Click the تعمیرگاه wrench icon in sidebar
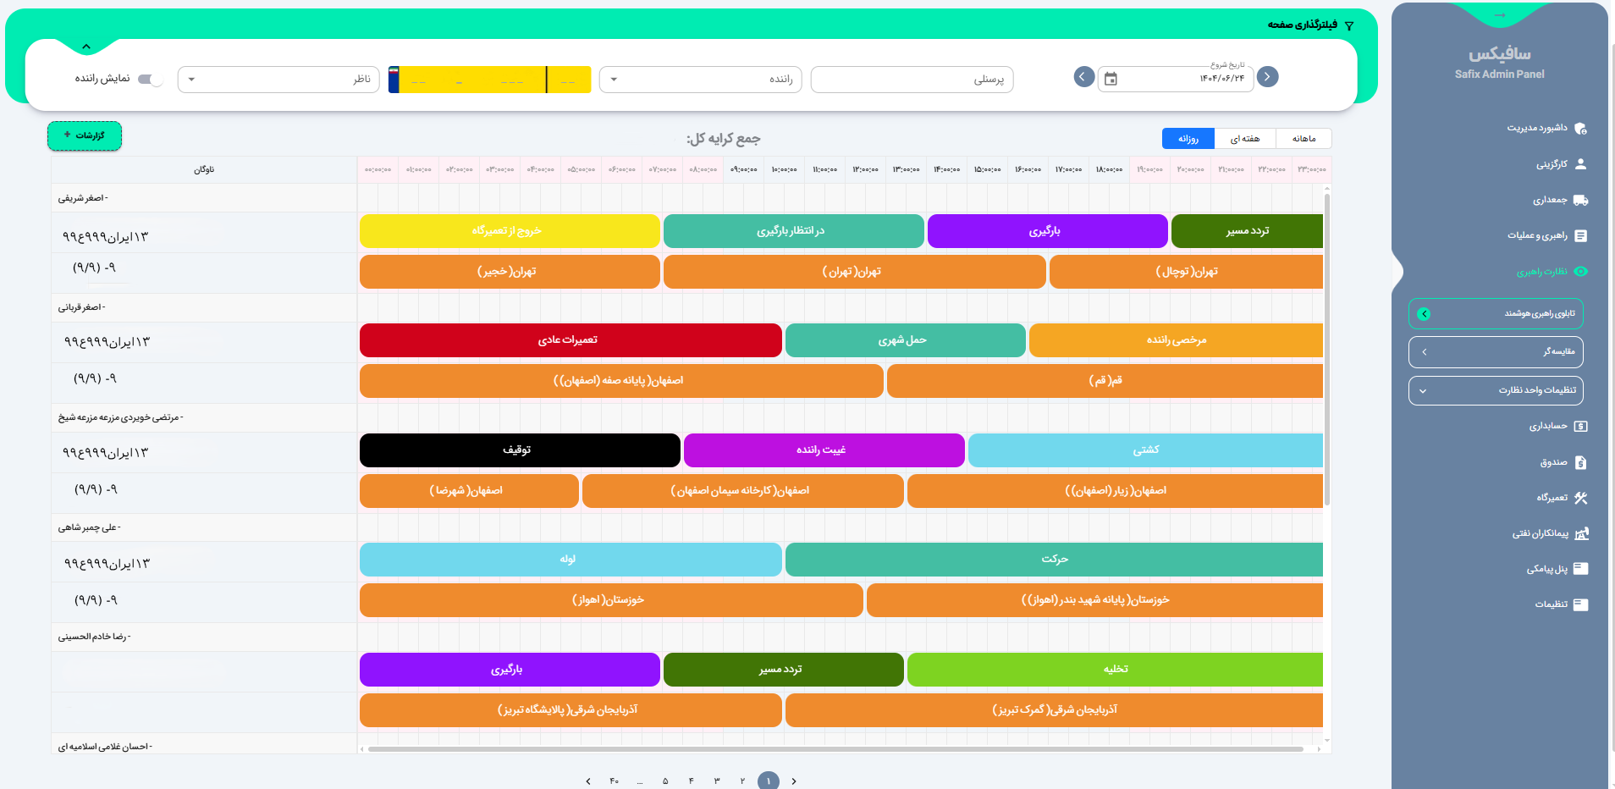 pyautogui.click(x=1580, y=499)
